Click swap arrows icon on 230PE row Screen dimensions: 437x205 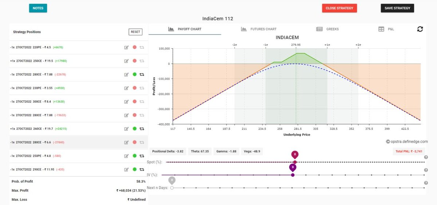pyautogui.click(x=142, y=88)
